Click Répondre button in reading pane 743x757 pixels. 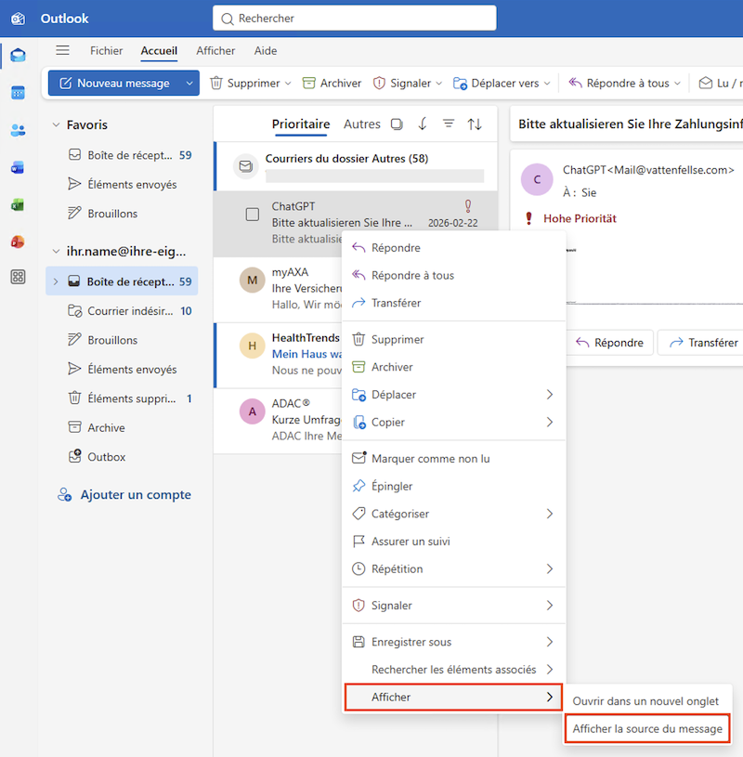(610, 343)
